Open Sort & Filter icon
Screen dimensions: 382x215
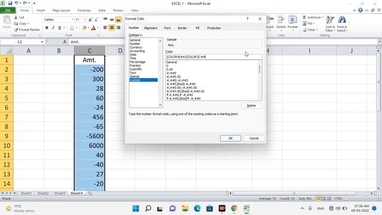[330, 20]
